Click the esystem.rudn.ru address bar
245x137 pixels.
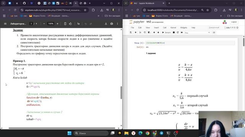(x=53, y=10)
